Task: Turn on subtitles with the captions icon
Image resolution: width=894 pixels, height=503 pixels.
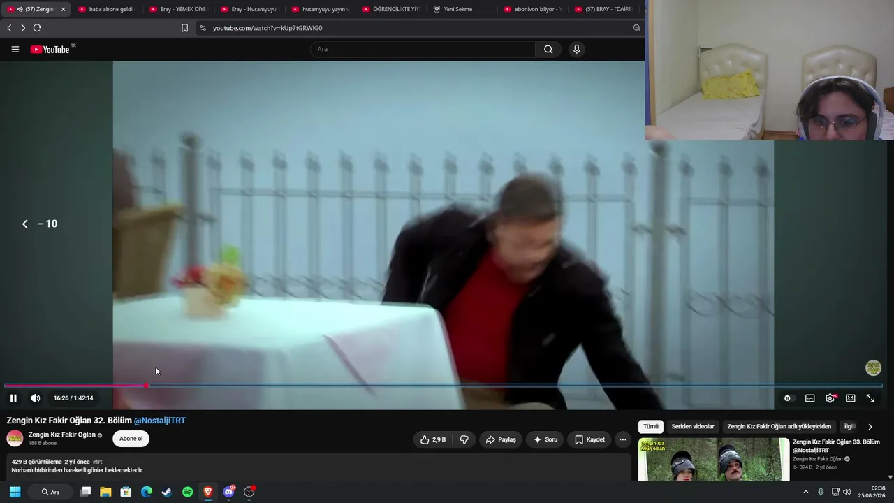Action: coord(810,398)
